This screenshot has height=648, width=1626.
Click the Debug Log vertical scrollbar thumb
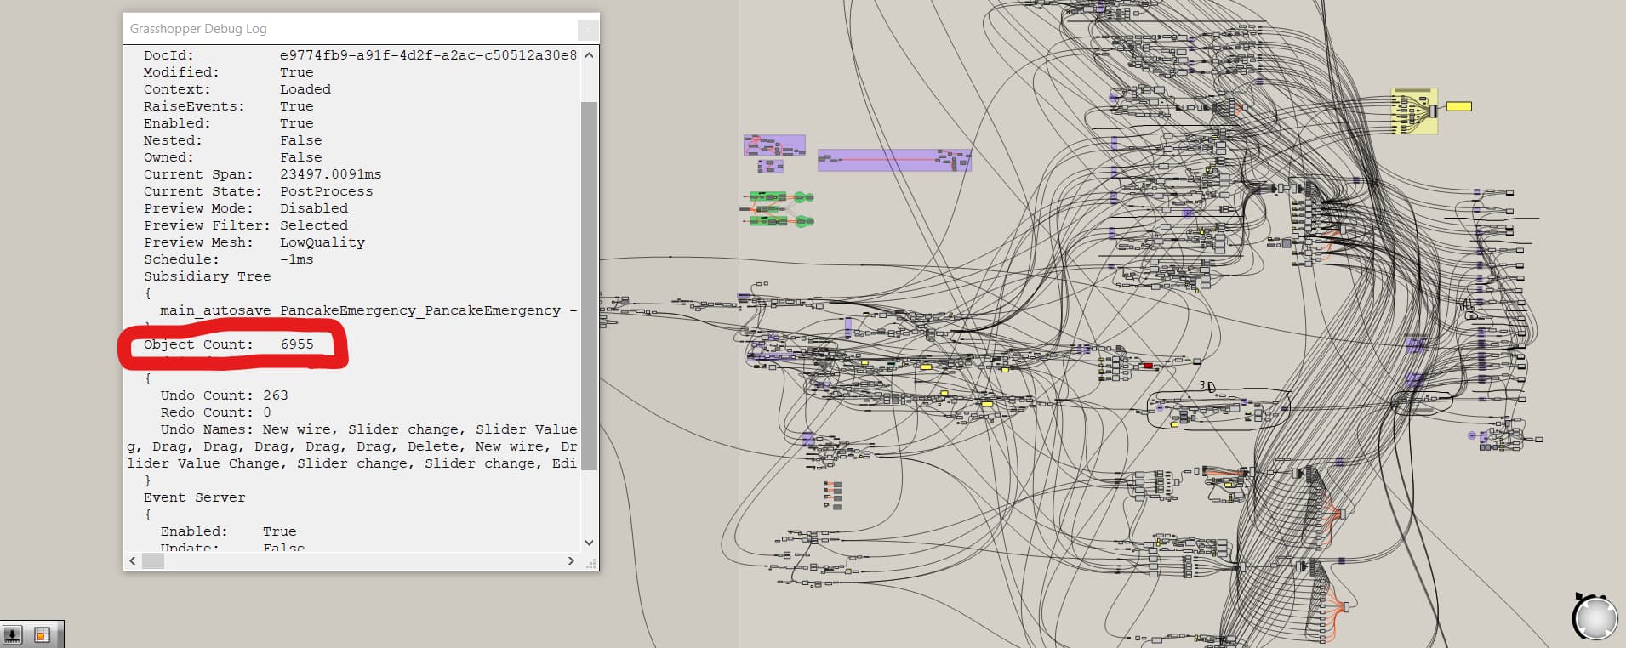coord(589,285)
